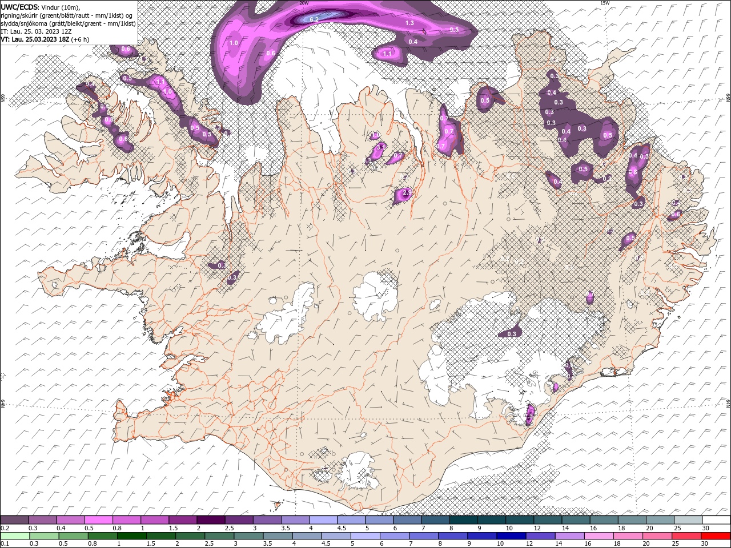Click the '6.2' precipitation maximum label

point(314,19)
